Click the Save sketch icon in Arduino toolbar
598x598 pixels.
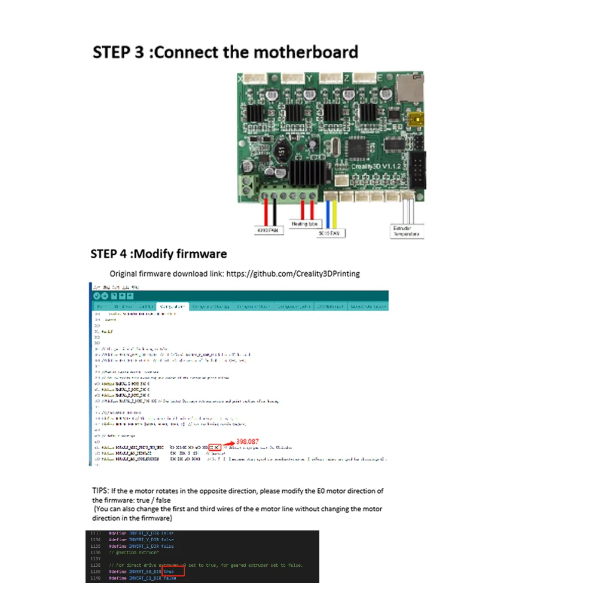130,296
